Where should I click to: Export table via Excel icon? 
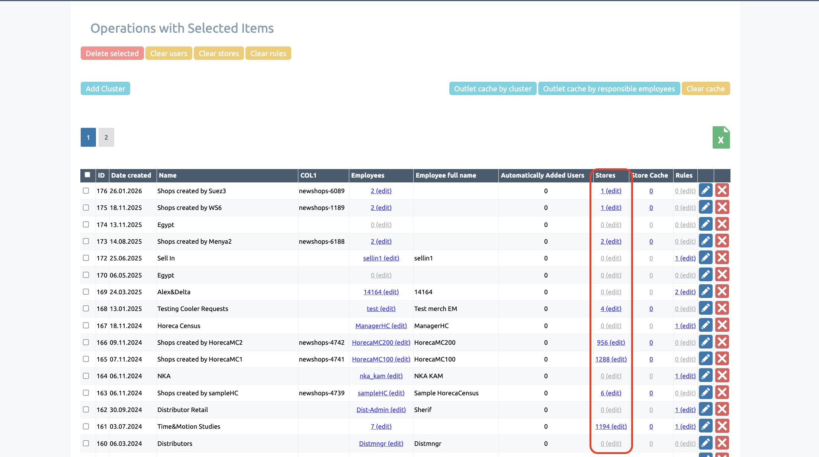(721, 137)
